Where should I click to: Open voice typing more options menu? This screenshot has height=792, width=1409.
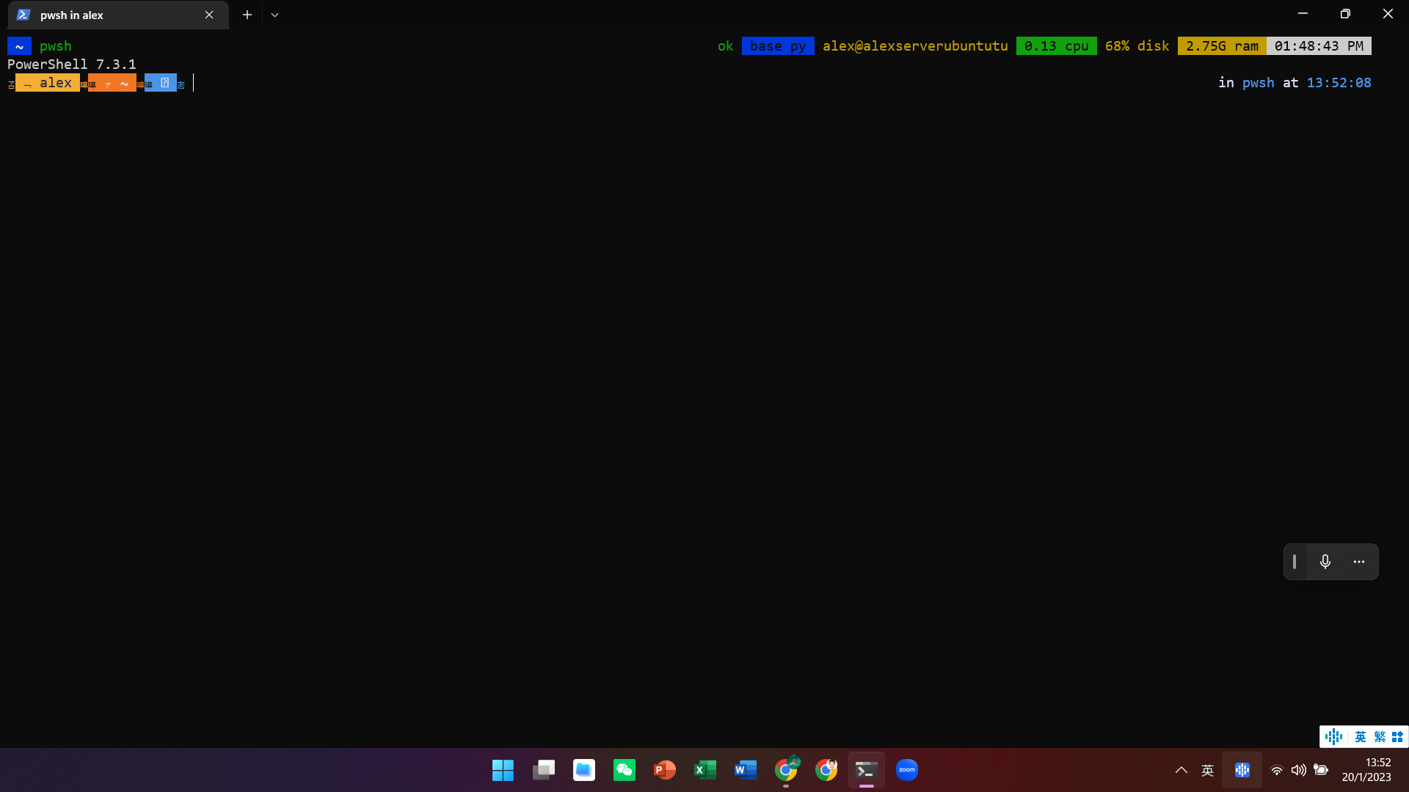1358,562
